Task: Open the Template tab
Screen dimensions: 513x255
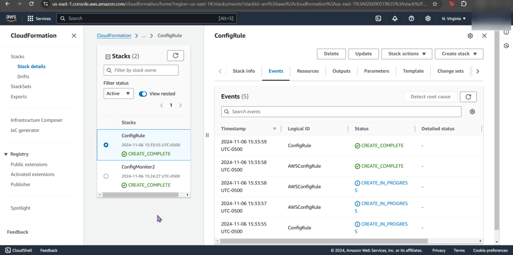Action: point(413,71)
